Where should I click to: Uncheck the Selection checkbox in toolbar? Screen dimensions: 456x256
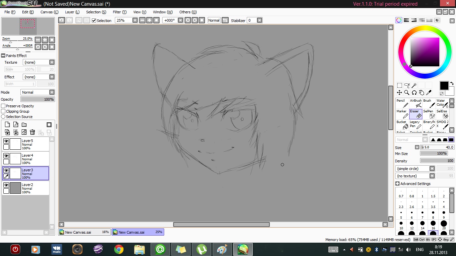click(x=94, y=20)
